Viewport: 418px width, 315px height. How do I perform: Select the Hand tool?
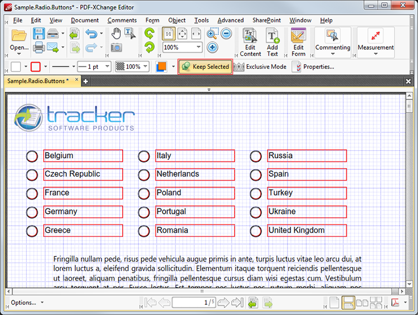pyautogui.click(x=116, y=34)
